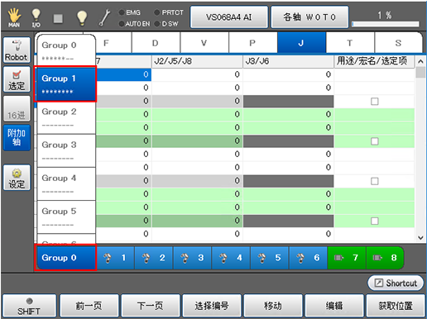Viewport: 427px width, 319px height.
Task: Choose Group 1 in the group list
Action: (65, 84)
